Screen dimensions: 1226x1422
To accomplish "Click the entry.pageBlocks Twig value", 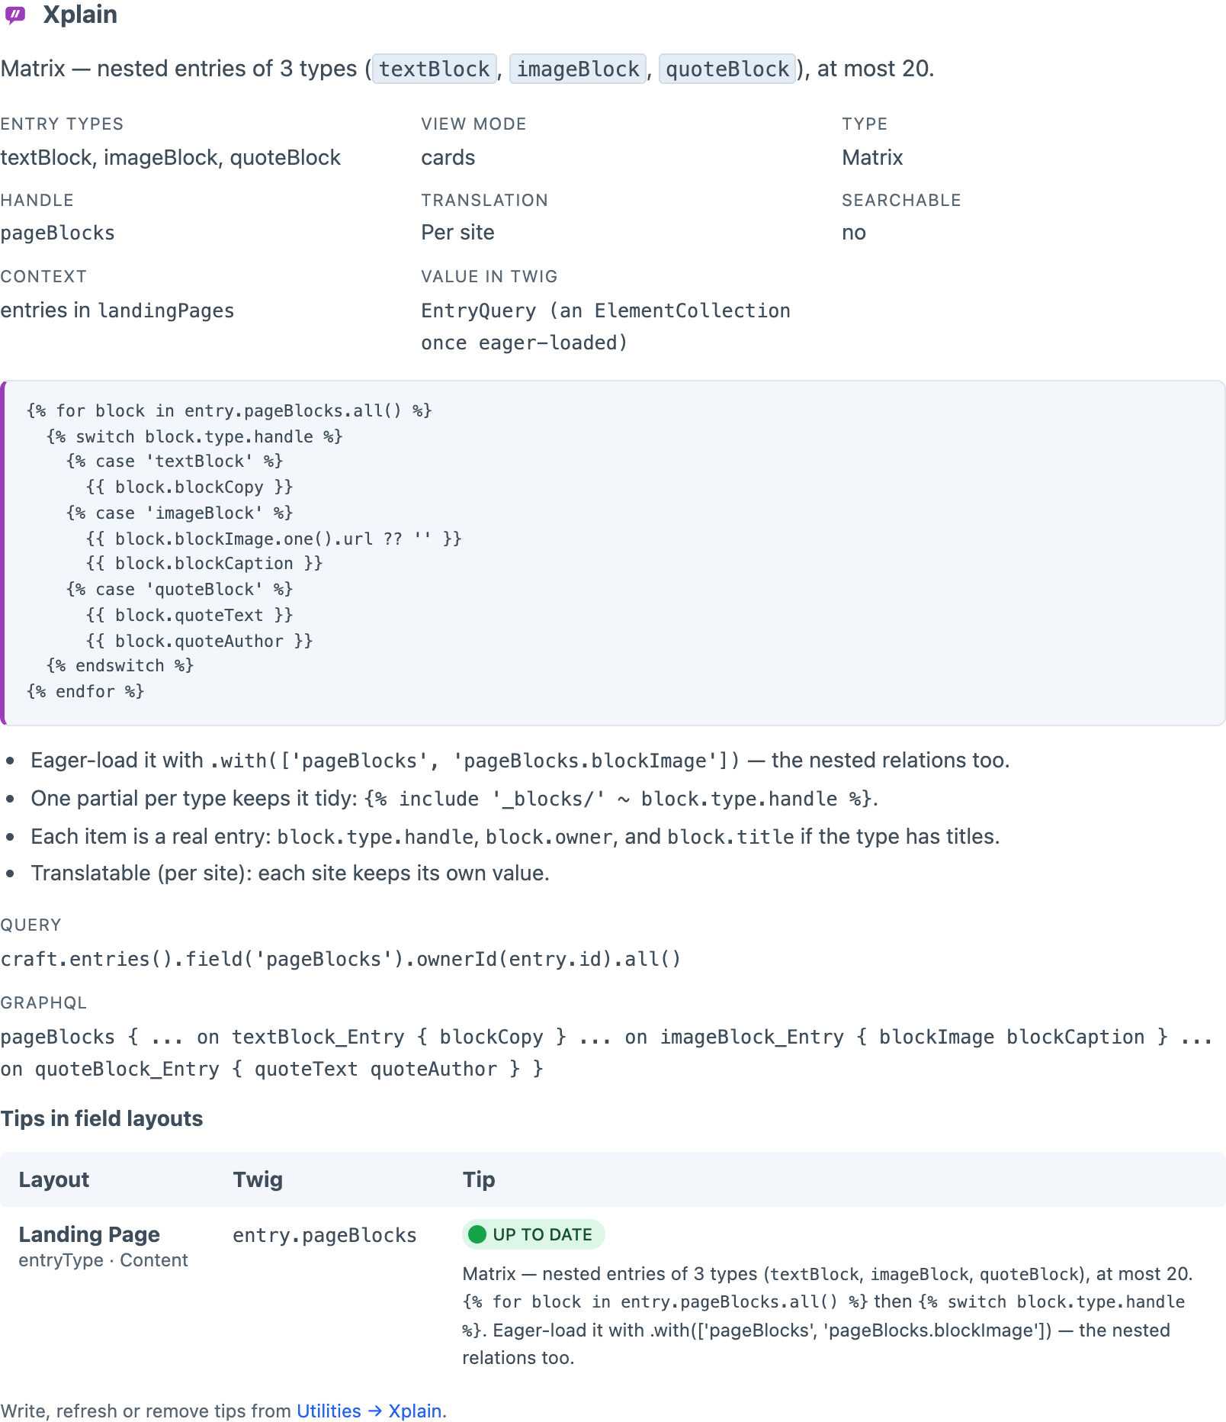I will tap(325, 1235).
